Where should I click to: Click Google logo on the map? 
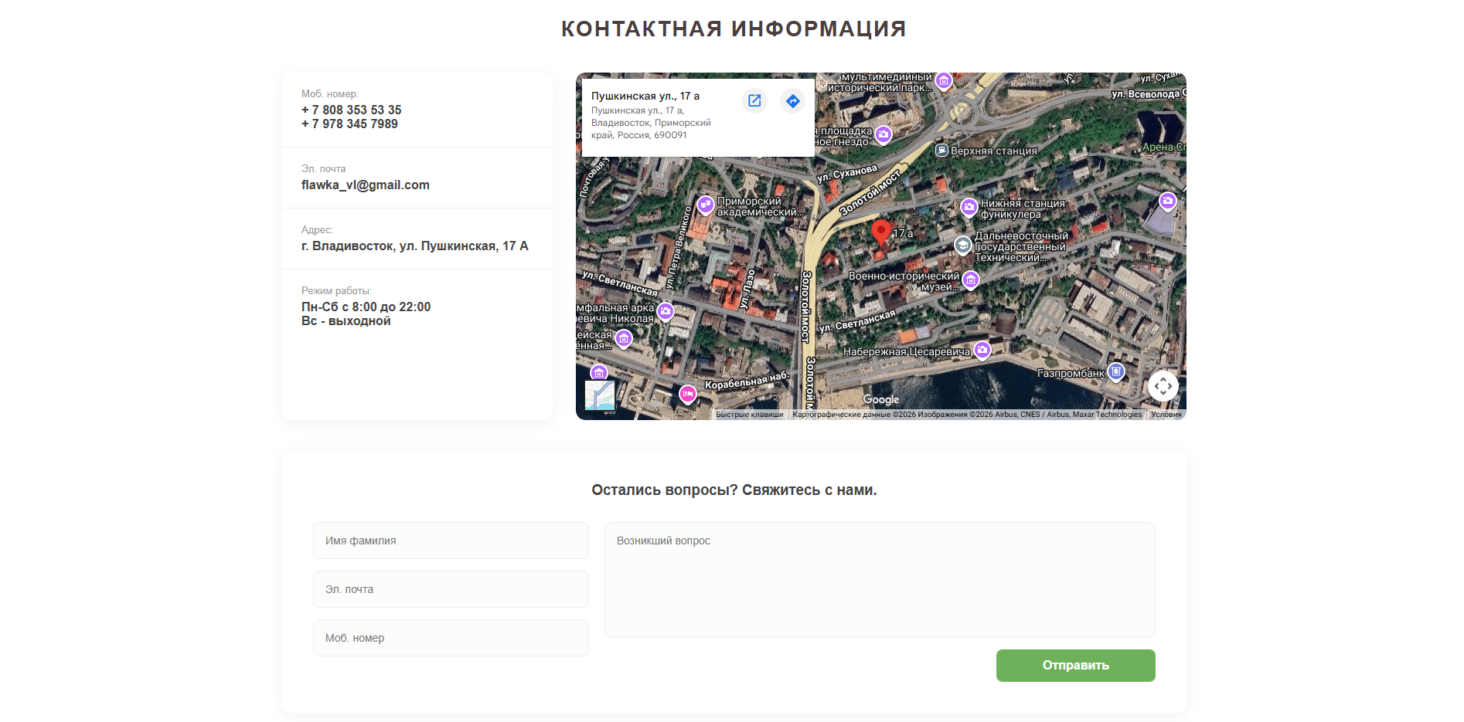click(881, 399)
